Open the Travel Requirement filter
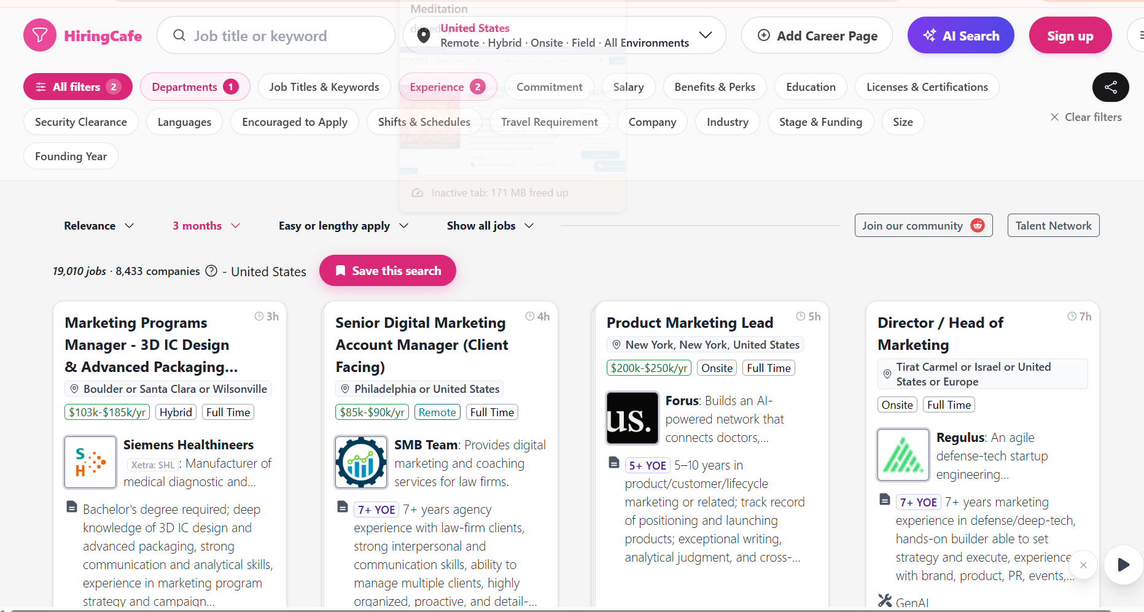 click(x=549, y=122)
